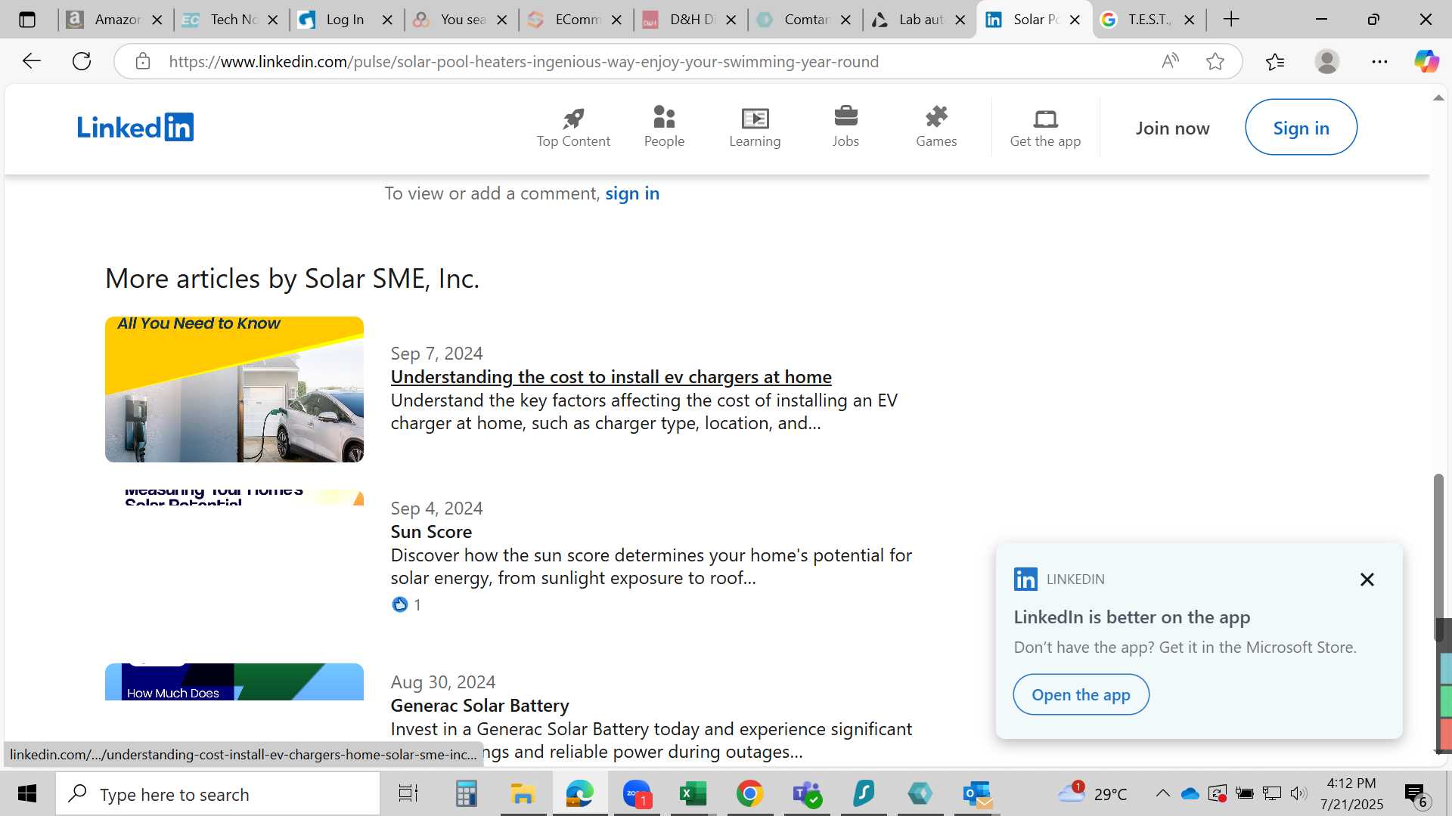
Task: Switch to the EComm tab
Action: click(576, 20)
